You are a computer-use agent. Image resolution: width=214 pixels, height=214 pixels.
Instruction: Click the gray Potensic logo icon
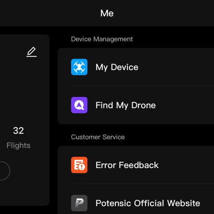tap(79, 203)
